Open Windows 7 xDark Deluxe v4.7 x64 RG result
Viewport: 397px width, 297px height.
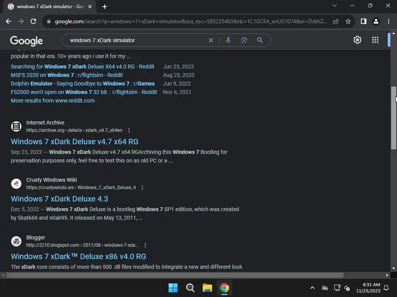(x=74, y=142)
